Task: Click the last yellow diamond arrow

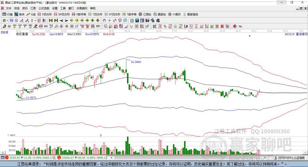Action: pos(98,20)
